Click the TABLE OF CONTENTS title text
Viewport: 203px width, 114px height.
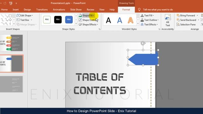click(100, 84)
